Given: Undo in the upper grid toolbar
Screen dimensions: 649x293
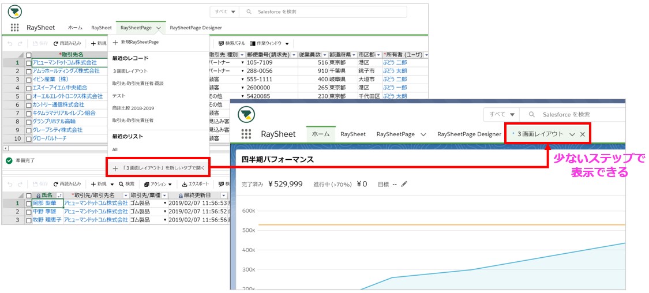Looking at the screenshot, I should (x=10, y=43).
